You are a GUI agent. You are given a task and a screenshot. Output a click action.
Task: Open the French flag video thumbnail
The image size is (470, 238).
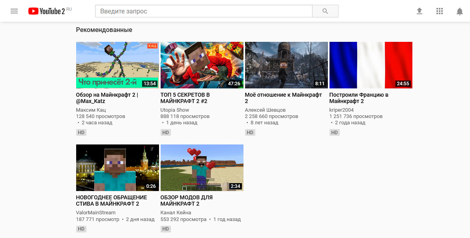[371, 65]
